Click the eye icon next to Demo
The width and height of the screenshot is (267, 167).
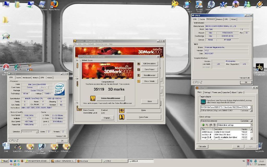click(122, 110)
